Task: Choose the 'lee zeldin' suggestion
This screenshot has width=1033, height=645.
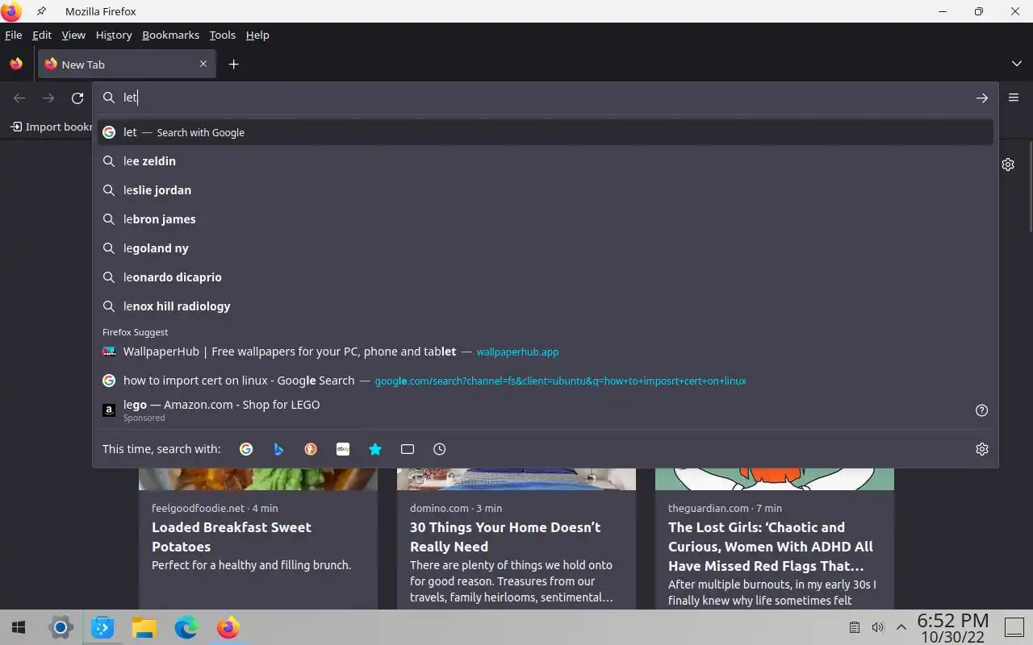Action: coord(545,161)
